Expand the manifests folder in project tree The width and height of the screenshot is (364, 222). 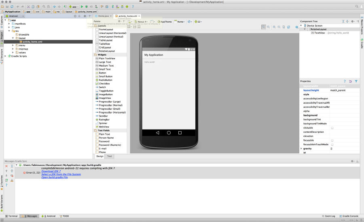pos(9,24)
